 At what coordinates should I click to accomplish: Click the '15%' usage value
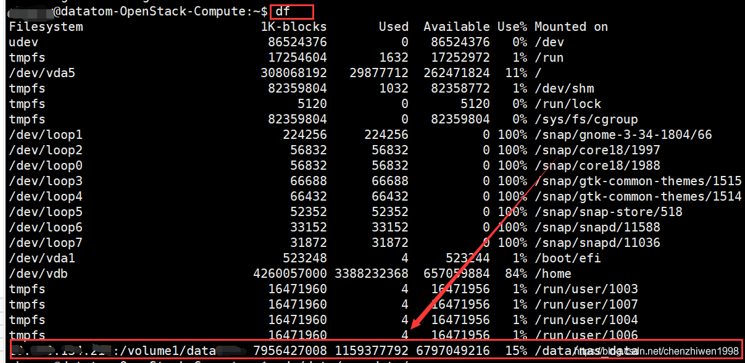coord(516,351)
